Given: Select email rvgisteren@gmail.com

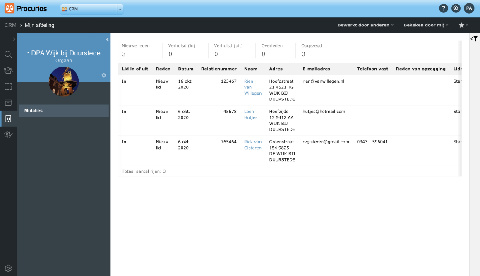Looking at the screenshot, I should pos(326,142).
